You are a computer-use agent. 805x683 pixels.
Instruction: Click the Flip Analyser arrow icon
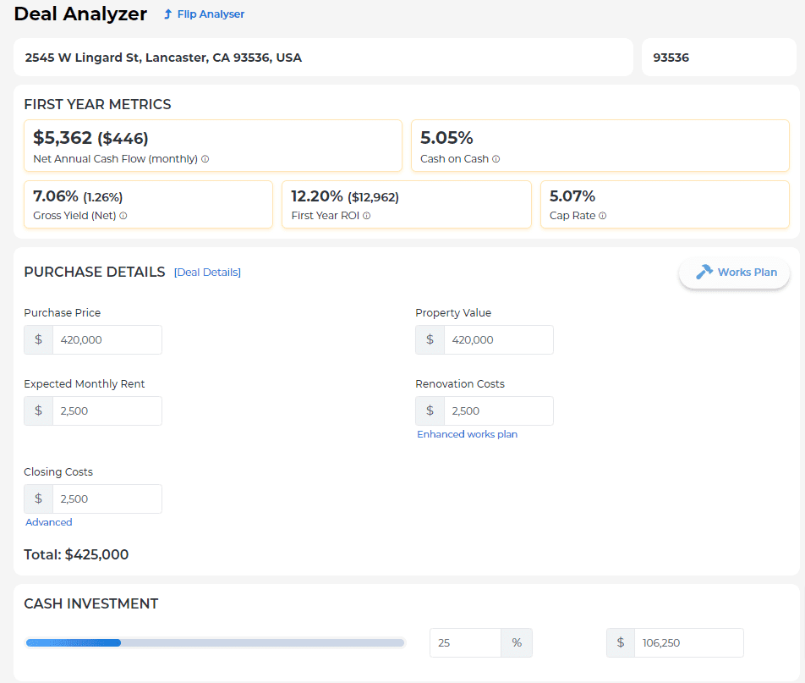[167, 14]
